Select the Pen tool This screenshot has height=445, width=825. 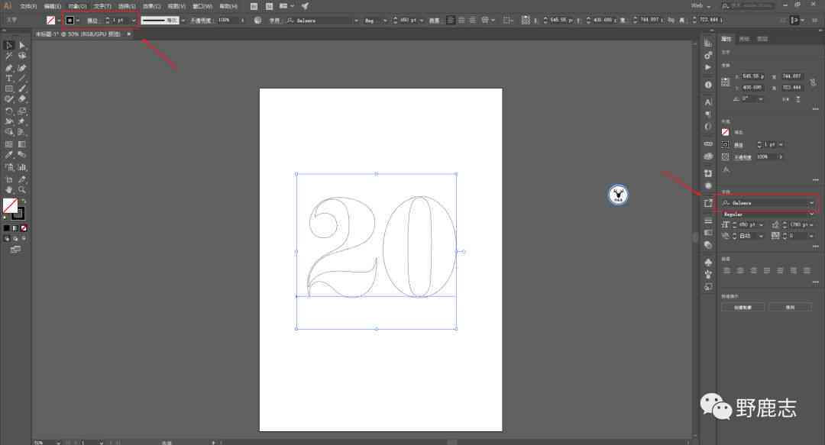click(9, 68)
